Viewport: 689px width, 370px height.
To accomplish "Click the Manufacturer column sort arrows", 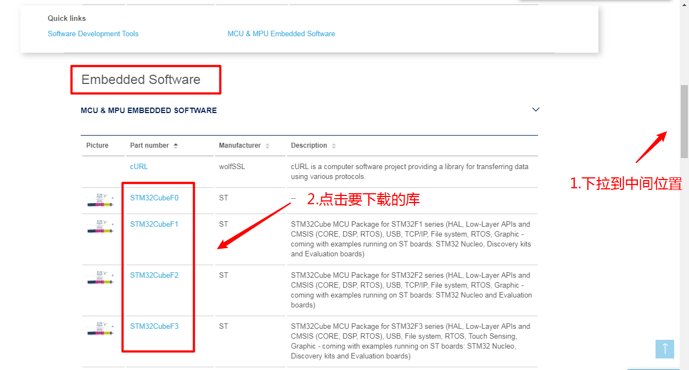I will coord(267,146).
